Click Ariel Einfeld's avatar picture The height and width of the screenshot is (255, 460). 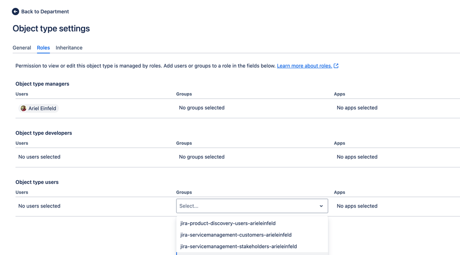tap(23, 108)
